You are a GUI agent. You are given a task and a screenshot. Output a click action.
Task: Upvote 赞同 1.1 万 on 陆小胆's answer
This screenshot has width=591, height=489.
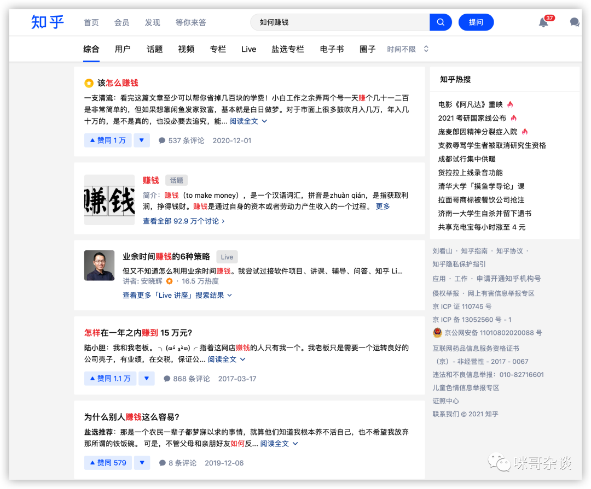pos(110,379)
